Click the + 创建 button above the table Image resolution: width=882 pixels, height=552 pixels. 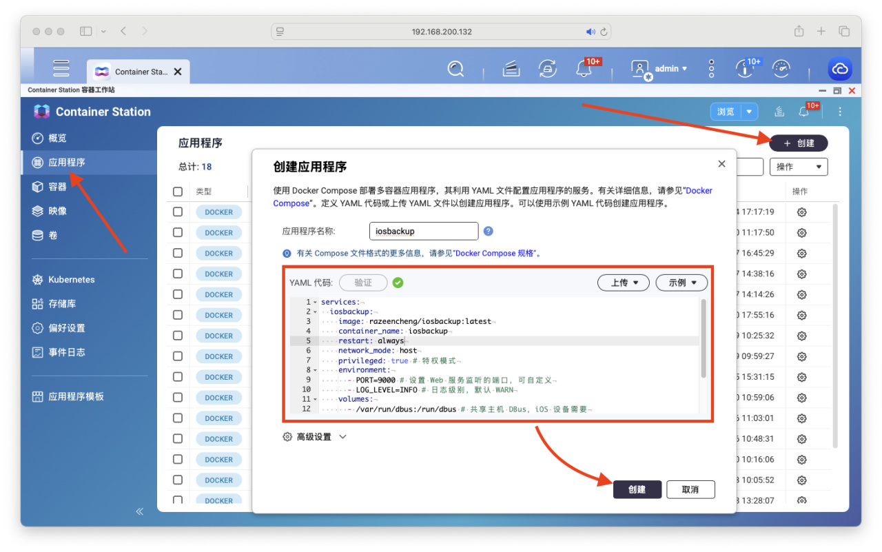click(x=799, y=143)
